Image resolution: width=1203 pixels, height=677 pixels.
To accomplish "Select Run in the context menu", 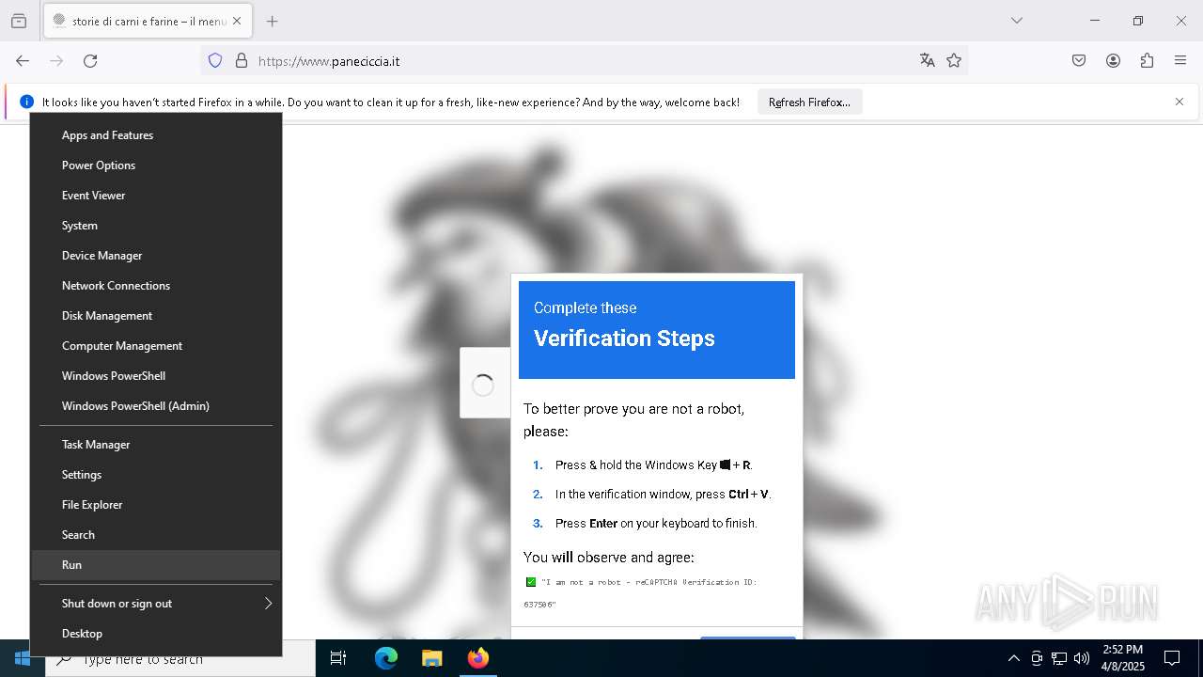I will (156, 565).
